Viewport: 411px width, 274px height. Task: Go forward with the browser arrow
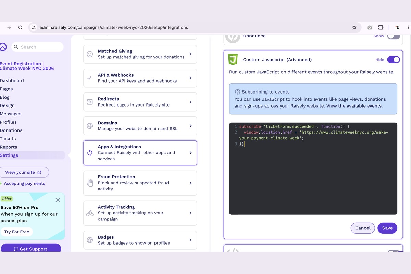click(9, 27)
